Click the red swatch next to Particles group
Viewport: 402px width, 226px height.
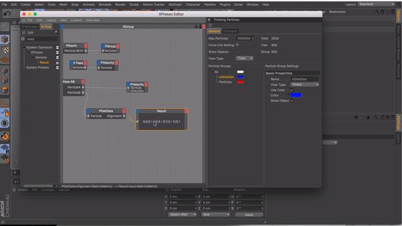pos(240,82)
